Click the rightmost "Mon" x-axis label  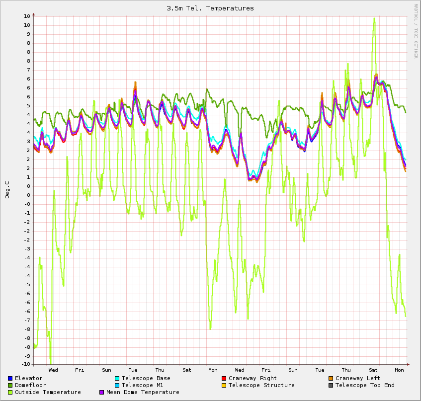click(x=399, y=370)
